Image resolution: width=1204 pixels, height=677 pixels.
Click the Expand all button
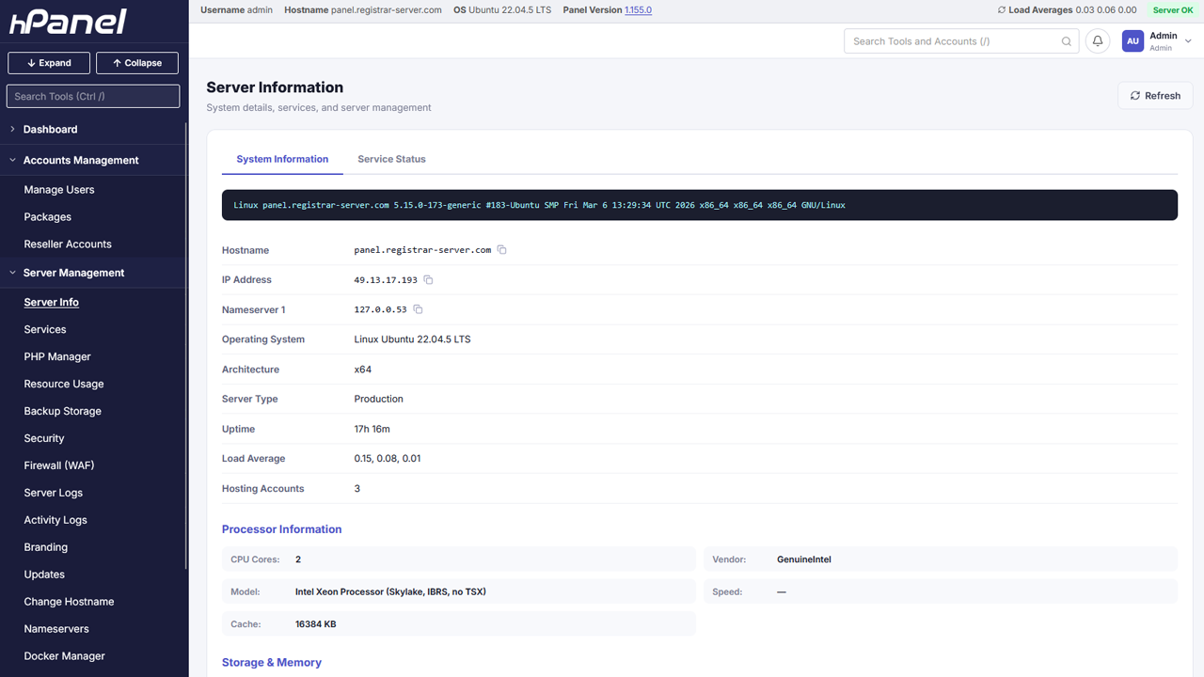point(49,63)
